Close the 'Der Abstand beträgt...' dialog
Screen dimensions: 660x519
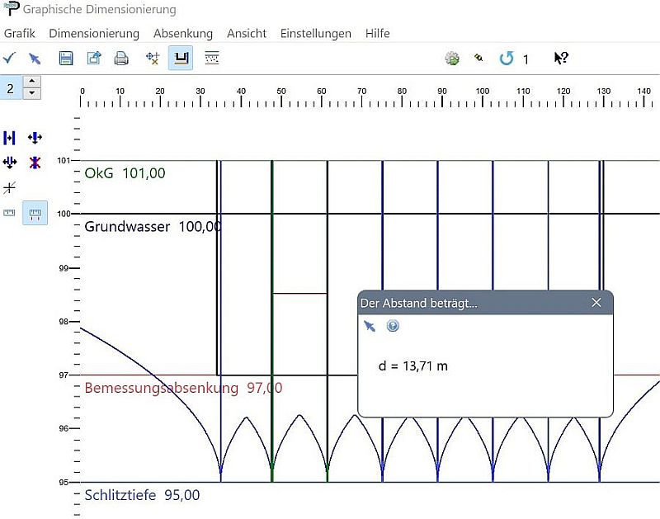point(596,303)
